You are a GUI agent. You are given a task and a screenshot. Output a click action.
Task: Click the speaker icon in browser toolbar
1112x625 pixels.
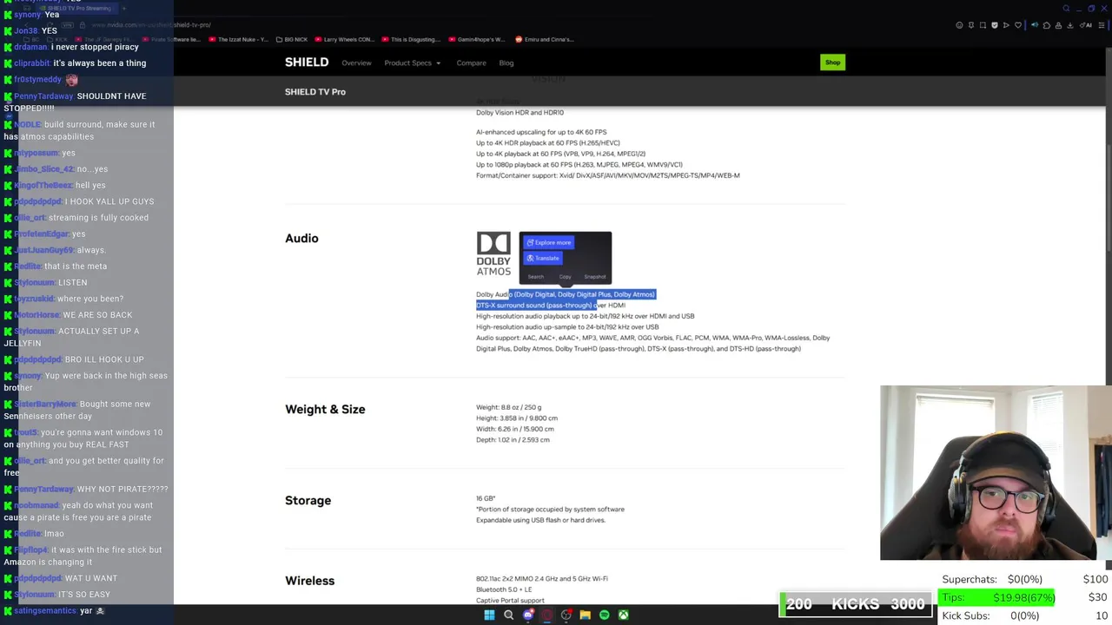pos(1035,25)
